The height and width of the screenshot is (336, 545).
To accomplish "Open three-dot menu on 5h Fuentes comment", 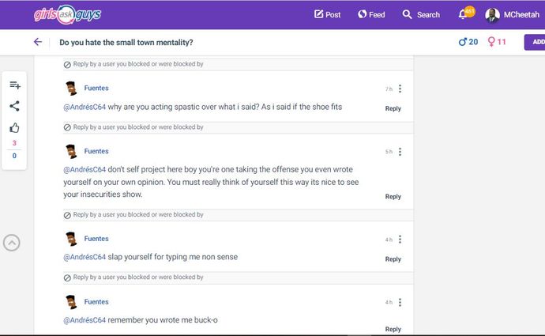I will tap(400, 152).
